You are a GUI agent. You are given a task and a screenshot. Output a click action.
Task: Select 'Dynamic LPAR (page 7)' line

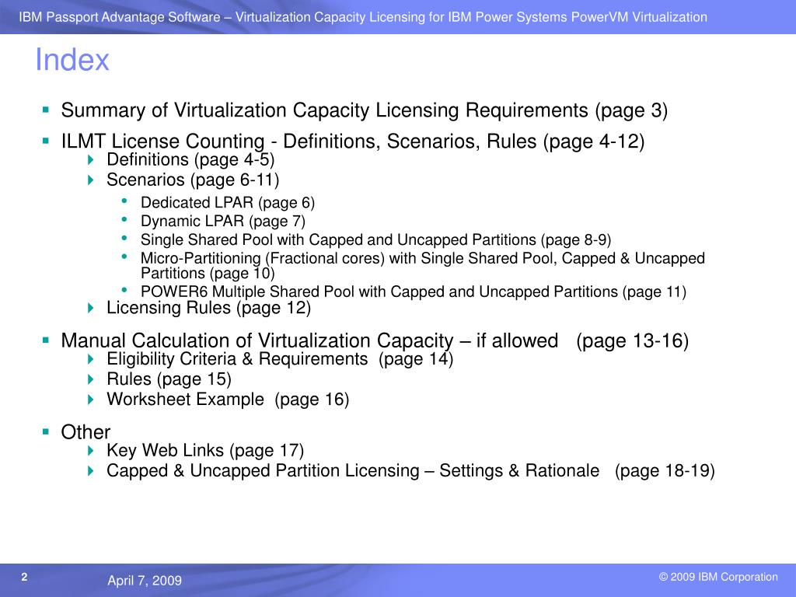click(x=223, y=222)
